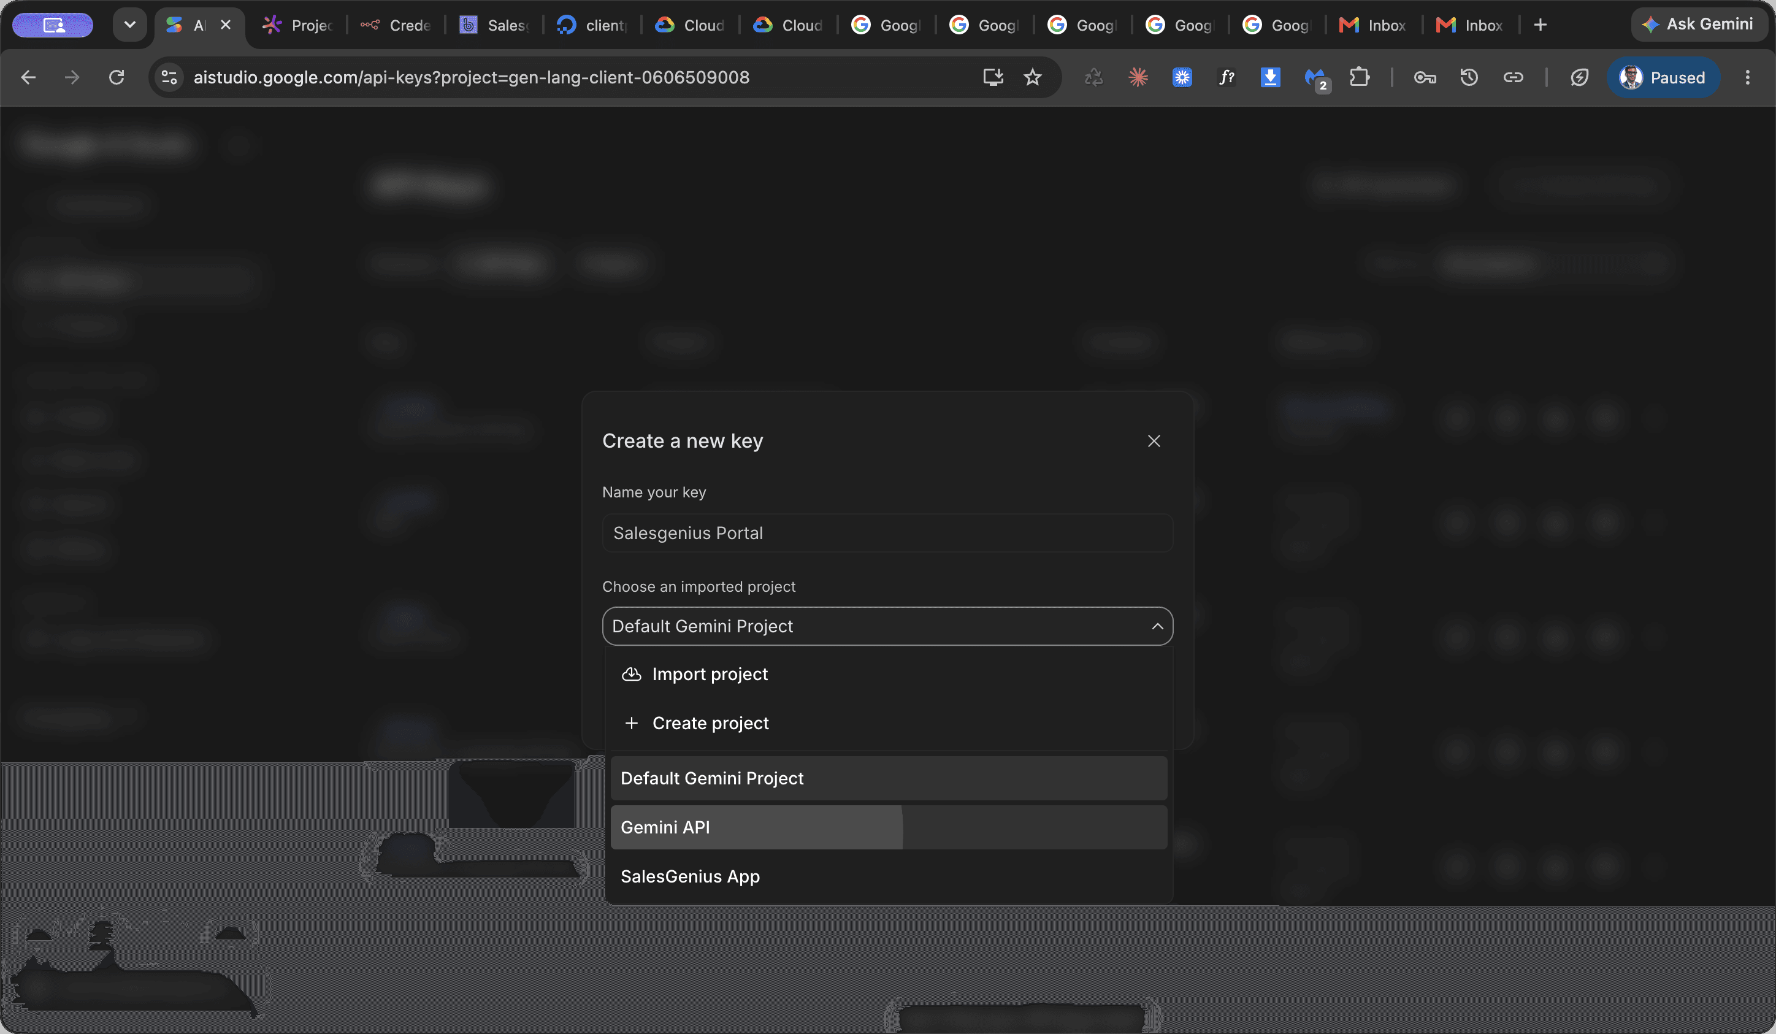Install app icon in address bar
1776x1034 pixels.
coord(993,77)
